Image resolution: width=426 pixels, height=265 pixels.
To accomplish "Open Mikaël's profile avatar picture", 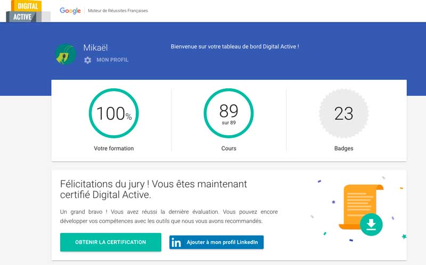I will click(65, 54).
